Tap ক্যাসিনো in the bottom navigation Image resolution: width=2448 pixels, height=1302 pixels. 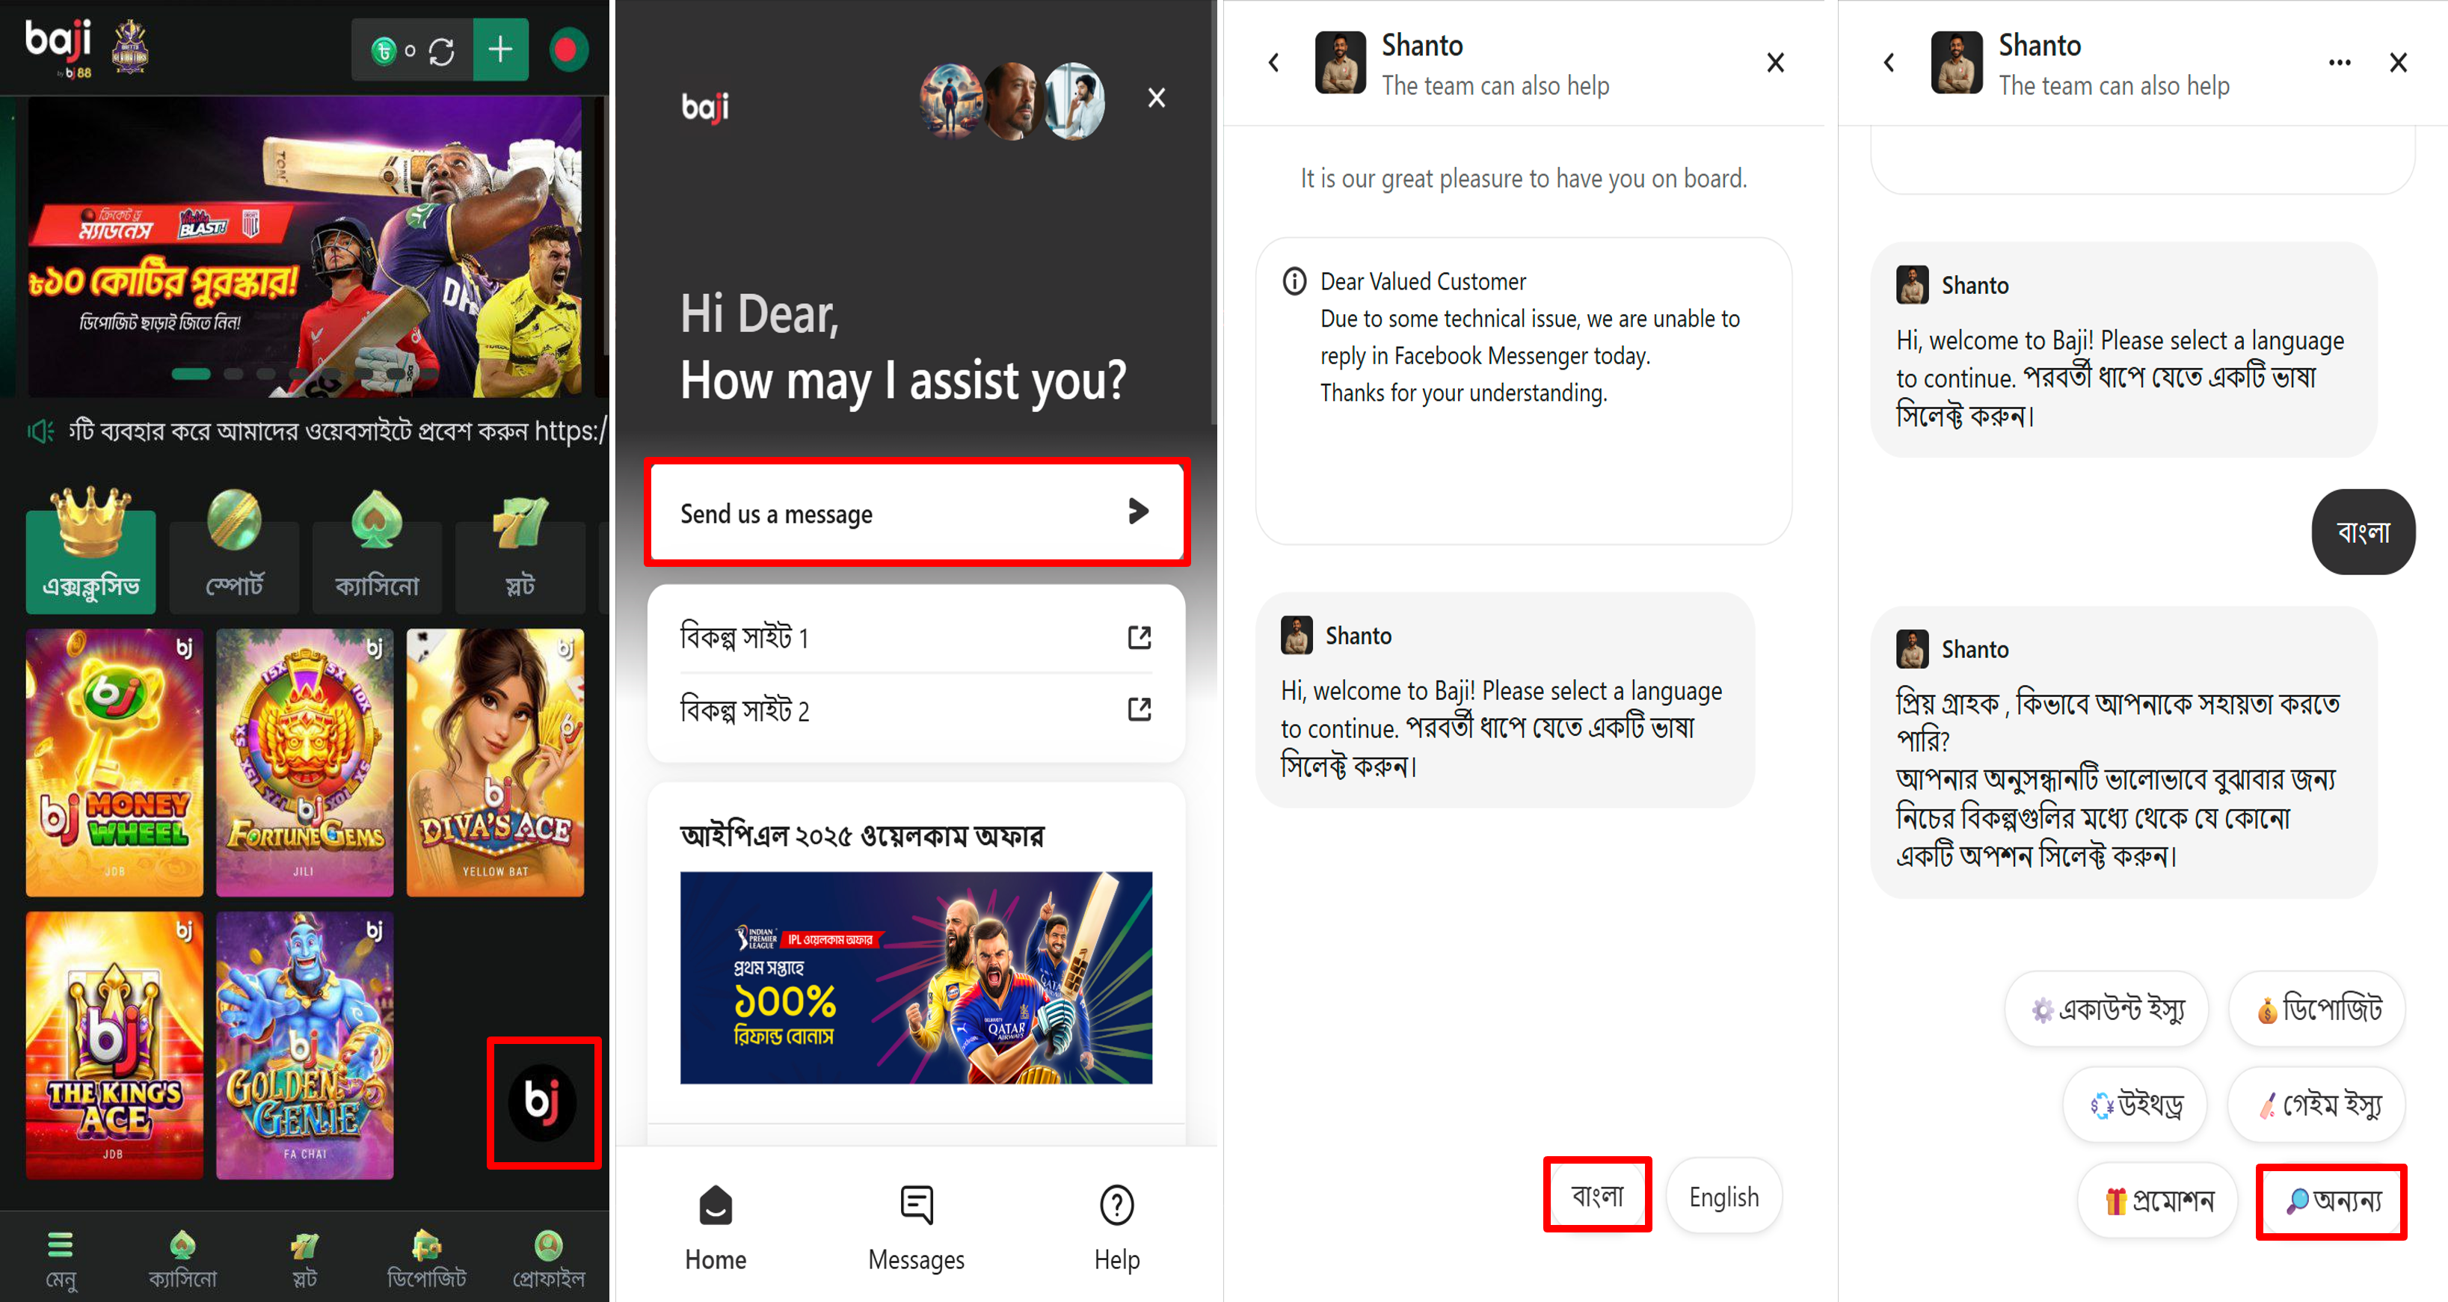[x=182, y=1259]
